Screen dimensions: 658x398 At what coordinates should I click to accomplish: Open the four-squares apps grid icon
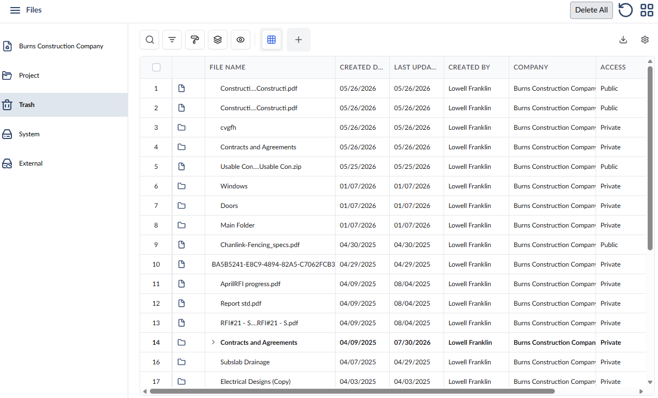point(647,10)
